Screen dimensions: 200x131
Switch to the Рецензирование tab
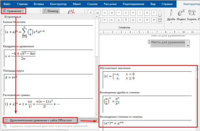tap(133, 4)
